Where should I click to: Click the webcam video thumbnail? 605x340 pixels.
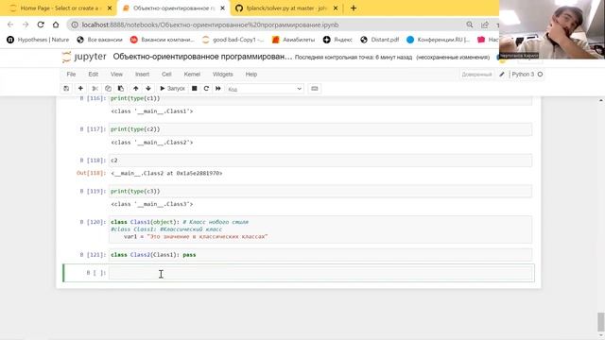click(552, 29)
